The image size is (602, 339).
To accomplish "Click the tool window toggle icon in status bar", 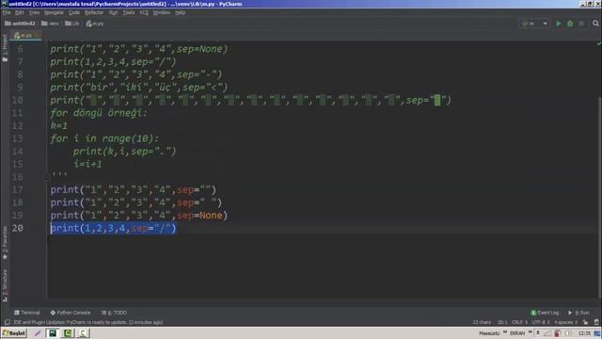I will pyautogui.click(x=7, y=322).
